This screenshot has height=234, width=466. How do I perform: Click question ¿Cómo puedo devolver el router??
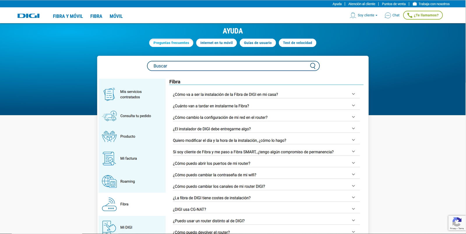tap(201, 232)
